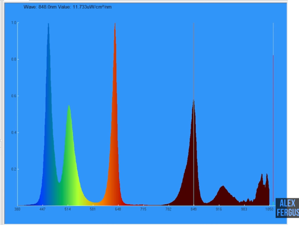Click the 447 x-axis label
Viewport: 299px width, 226px height.
pos(42,209)
